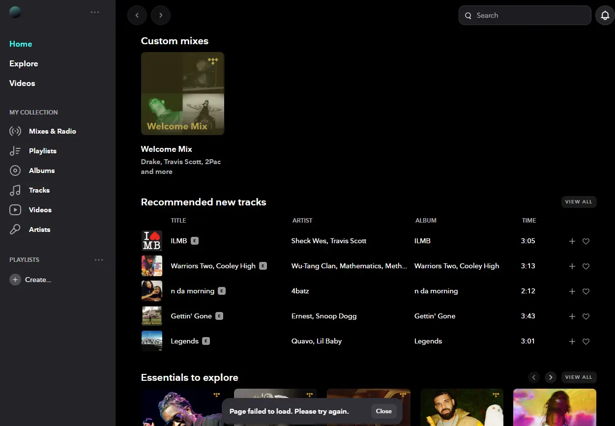Show next Essentials to explore items
Screen dimensions: 615x426
[551, 377]
